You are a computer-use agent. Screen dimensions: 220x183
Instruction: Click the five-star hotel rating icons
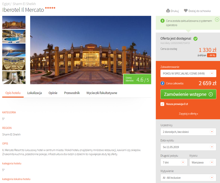[50, 8]
